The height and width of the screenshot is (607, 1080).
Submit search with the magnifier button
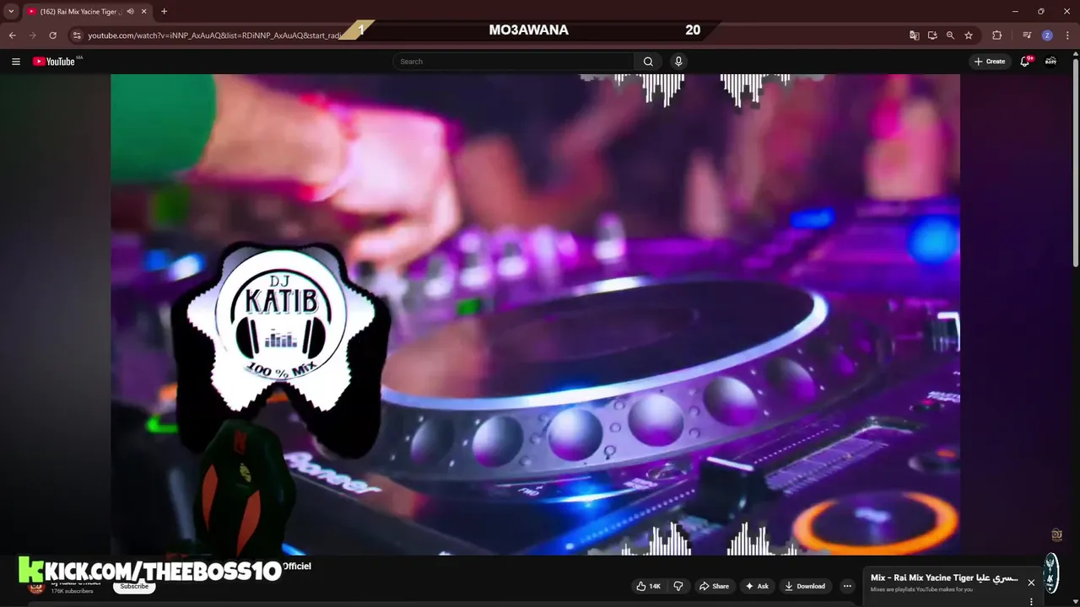tap(648, 62)
